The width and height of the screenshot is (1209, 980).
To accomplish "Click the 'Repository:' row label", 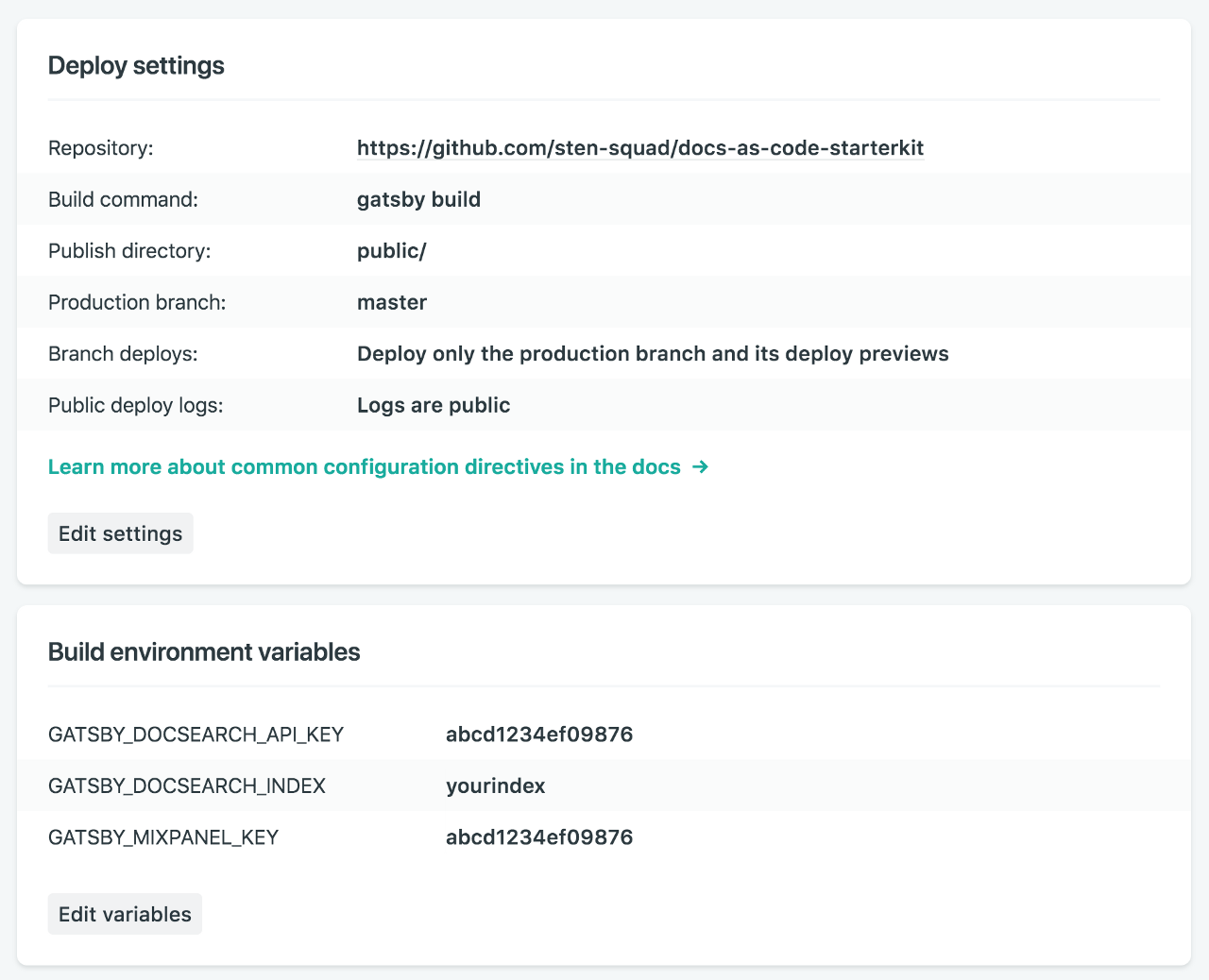I will (100, 148).
